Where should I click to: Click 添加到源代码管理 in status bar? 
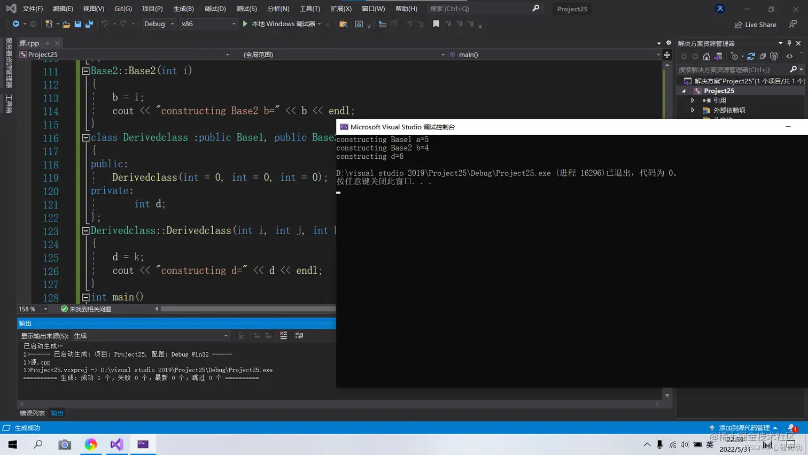(x=743, y=428)
